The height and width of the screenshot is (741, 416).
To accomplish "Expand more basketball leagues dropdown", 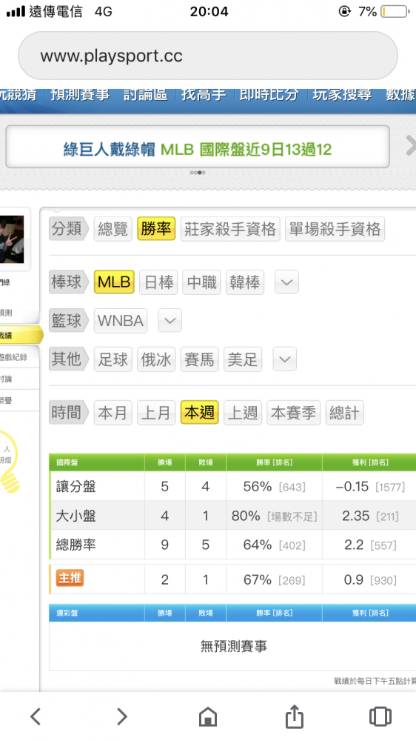I will (x=170, y=321).
